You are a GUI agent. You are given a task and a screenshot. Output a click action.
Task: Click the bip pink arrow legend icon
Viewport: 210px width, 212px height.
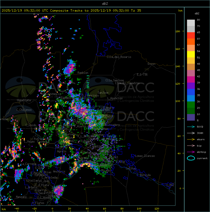pos(191,146)
